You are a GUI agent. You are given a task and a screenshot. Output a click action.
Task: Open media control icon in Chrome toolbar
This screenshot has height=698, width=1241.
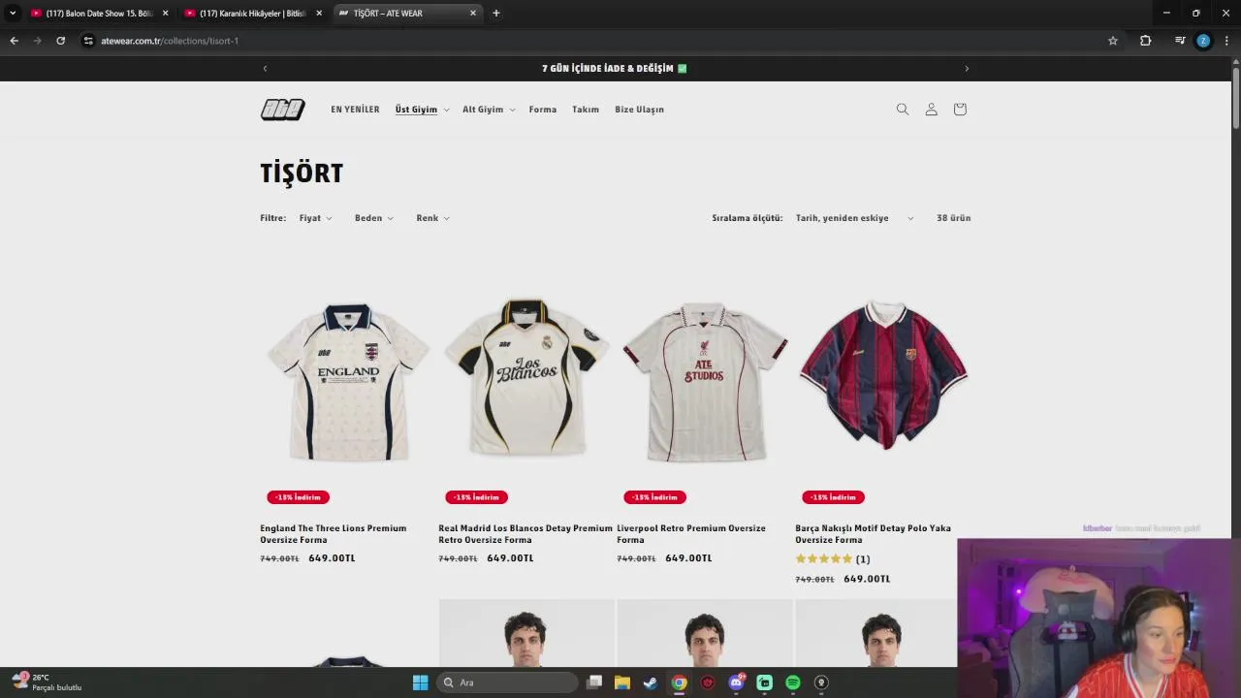(1180, 41)
